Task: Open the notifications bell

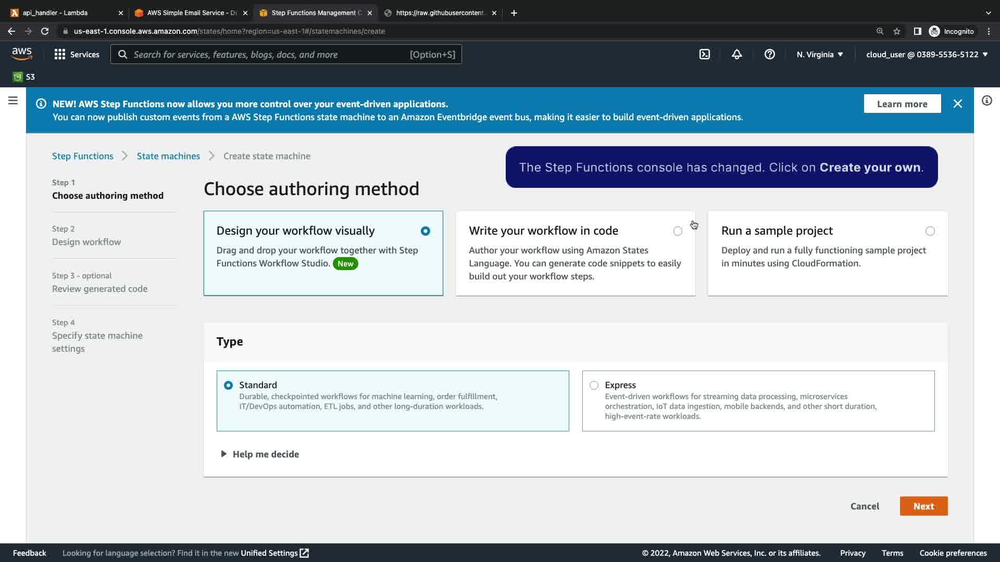Action: click(x=736, y=54)
